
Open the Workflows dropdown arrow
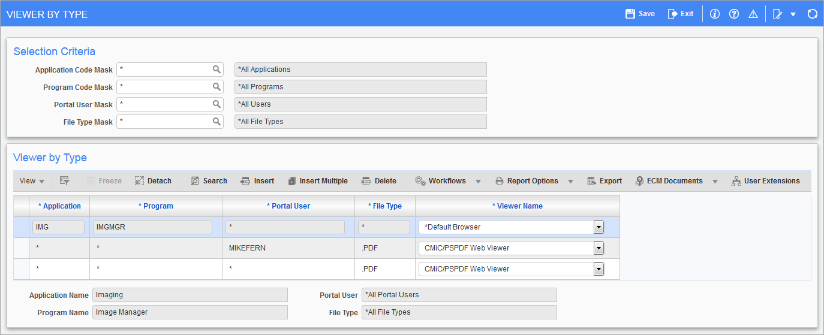[x=479, y=181]
